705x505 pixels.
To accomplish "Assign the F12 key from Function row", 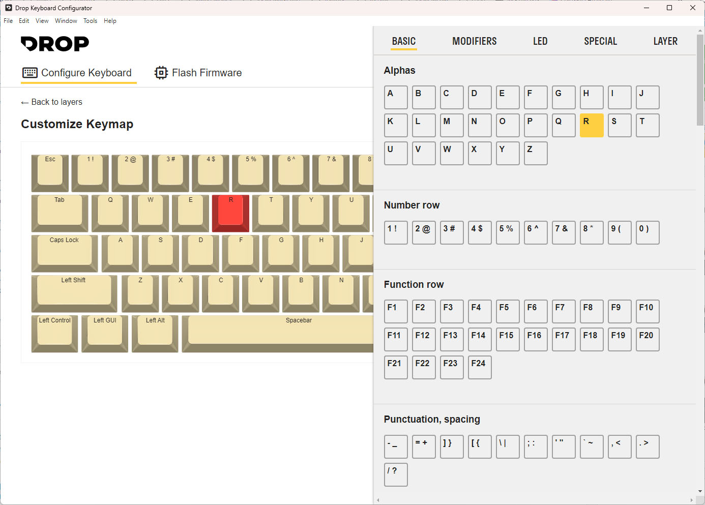I will pyautogui.click(x=424, y=339).
